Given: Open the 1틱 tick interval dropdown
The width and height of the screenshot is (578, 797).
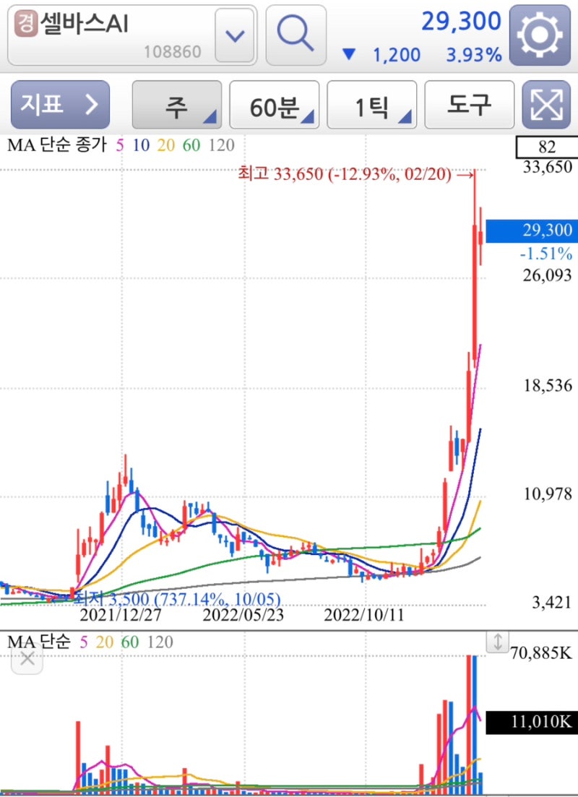Looking at the screenshot, I should click(x=372, y=105).
